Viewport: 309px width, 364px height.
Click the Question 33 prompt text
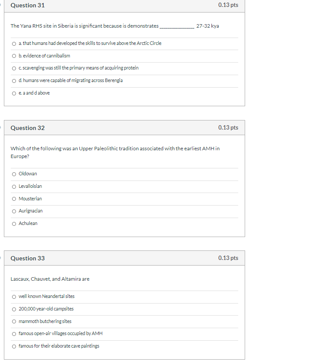click(x=49, y=279)
